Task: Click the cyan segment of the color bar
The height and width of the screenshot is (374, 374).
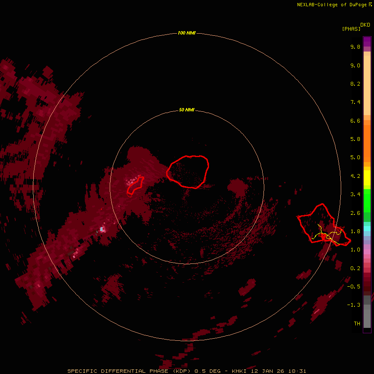Action: pos(367,229)
